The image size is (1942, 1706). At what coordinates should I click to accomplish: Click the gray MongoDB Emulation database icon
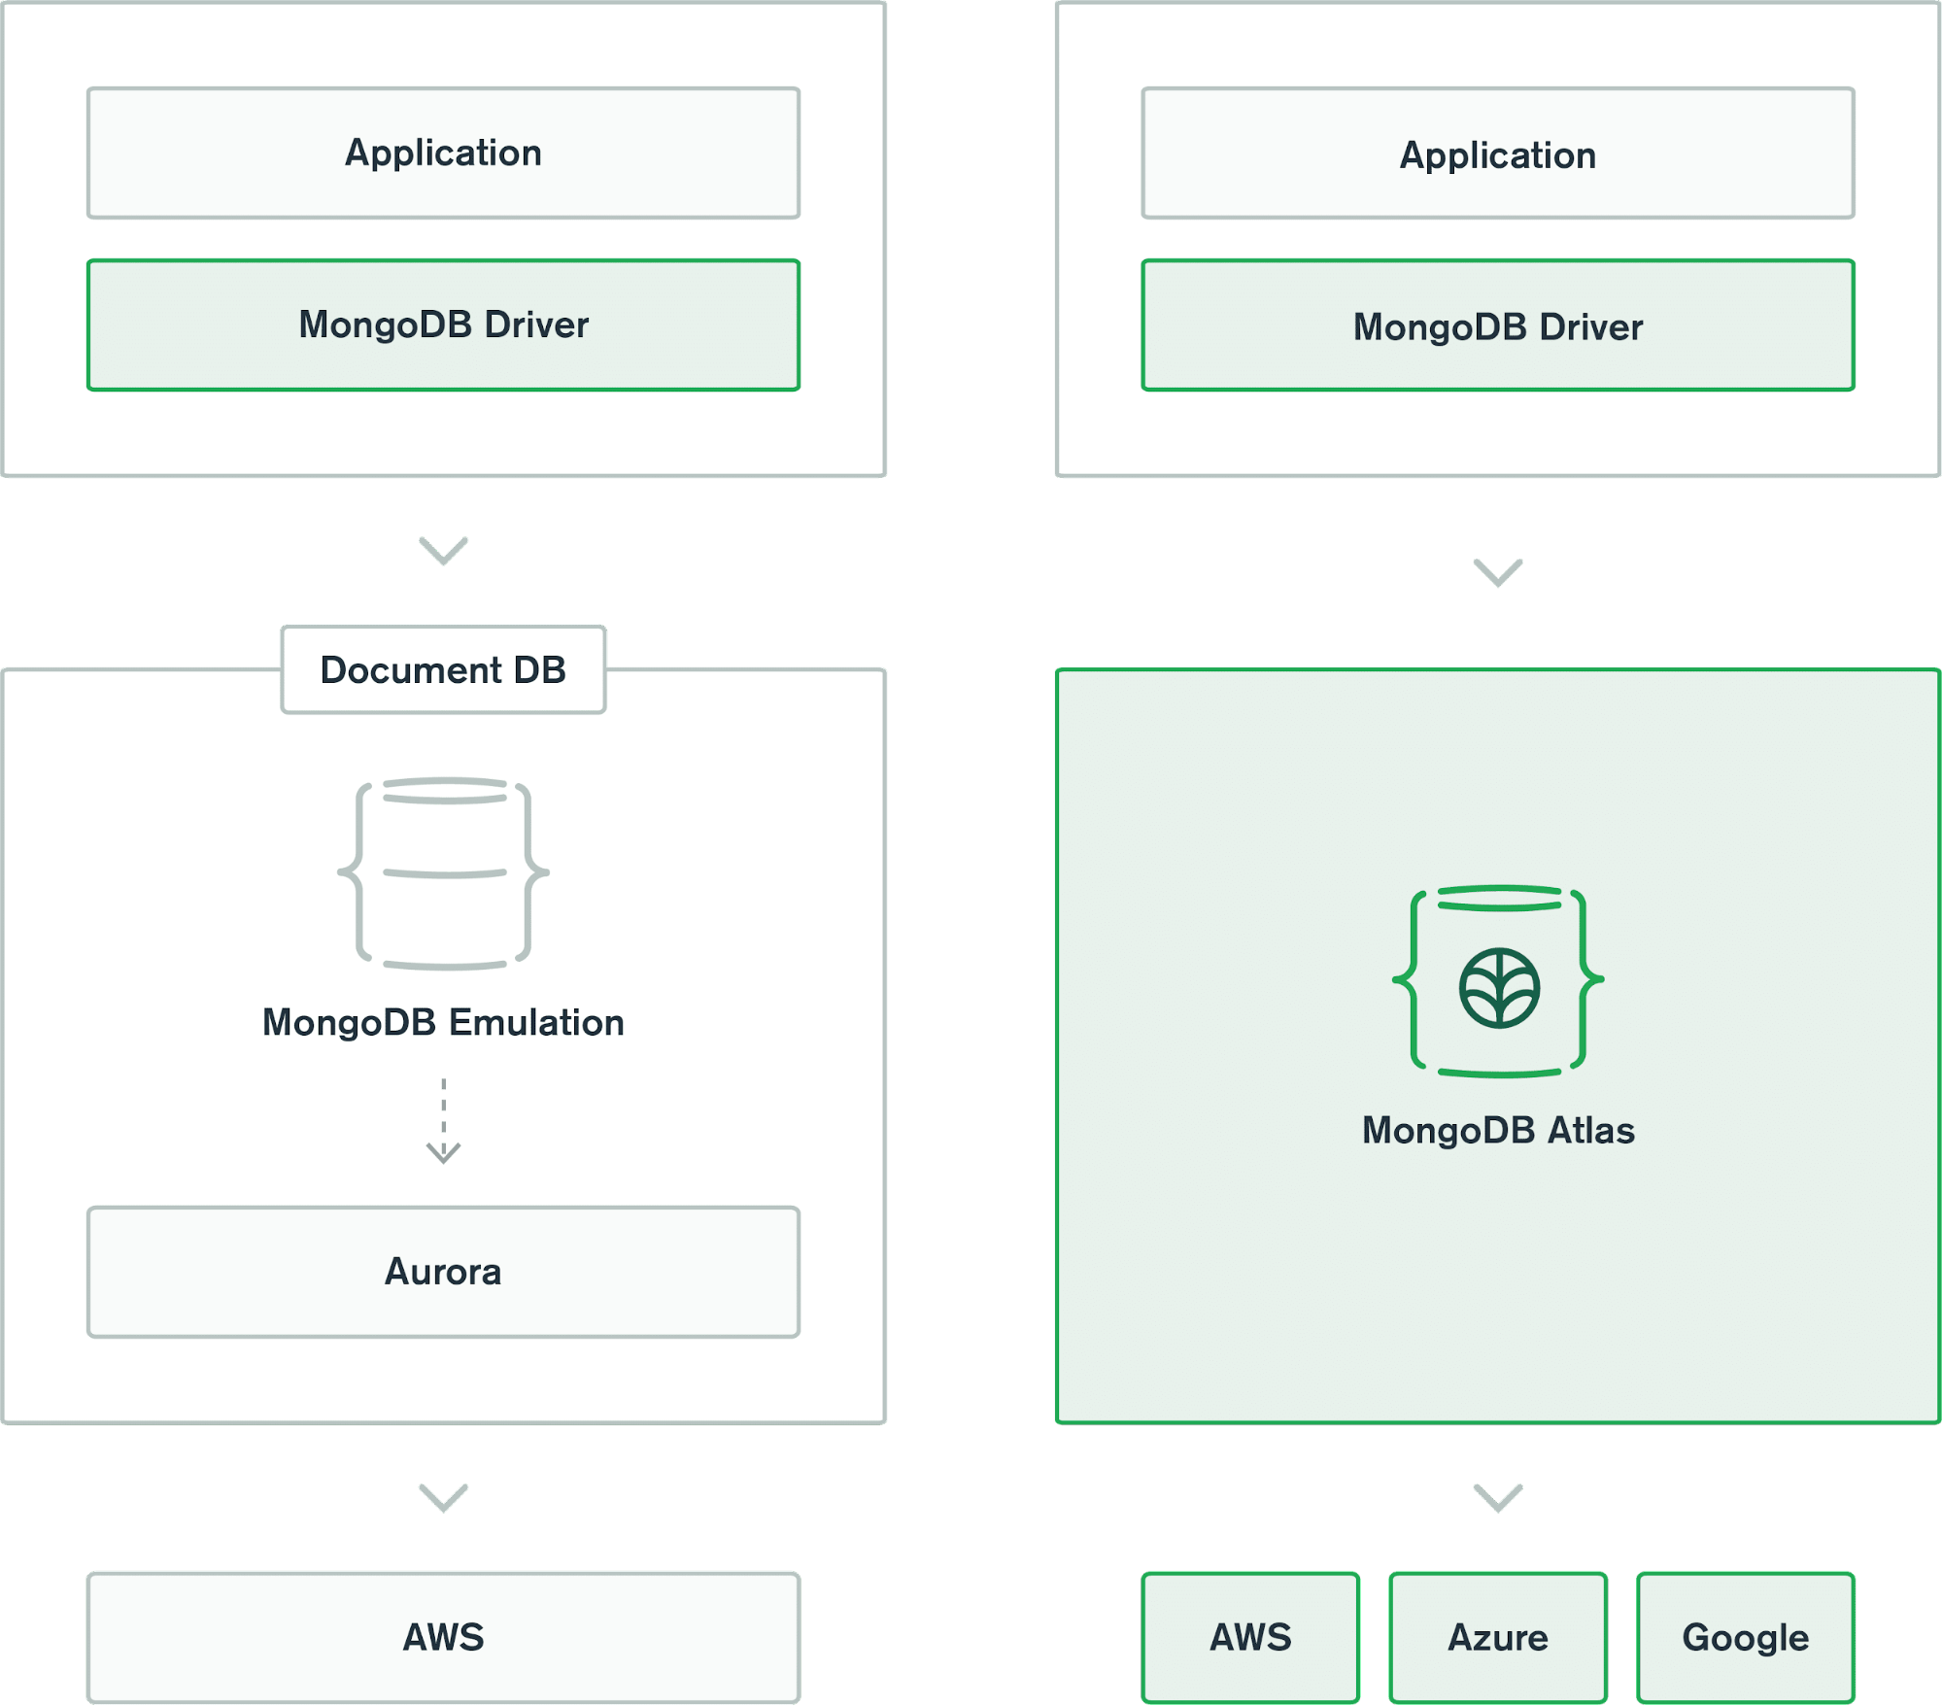click(443, 873)
